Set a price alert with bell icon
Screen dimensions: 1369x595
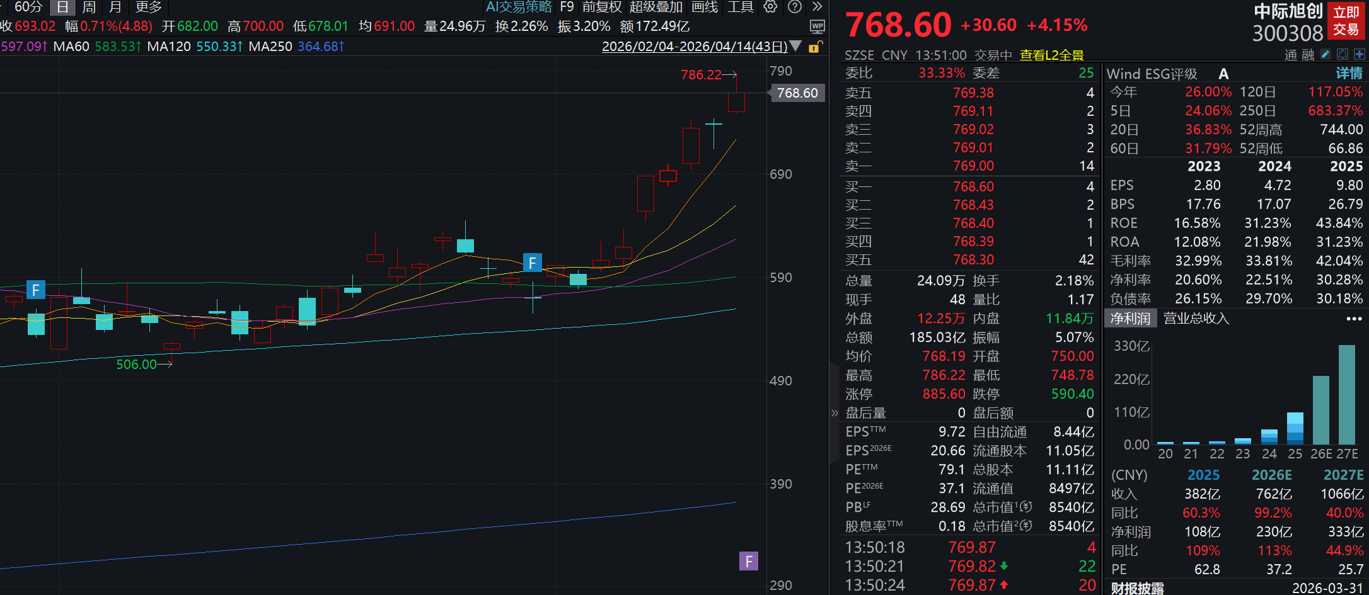[x=1343, y=55]
